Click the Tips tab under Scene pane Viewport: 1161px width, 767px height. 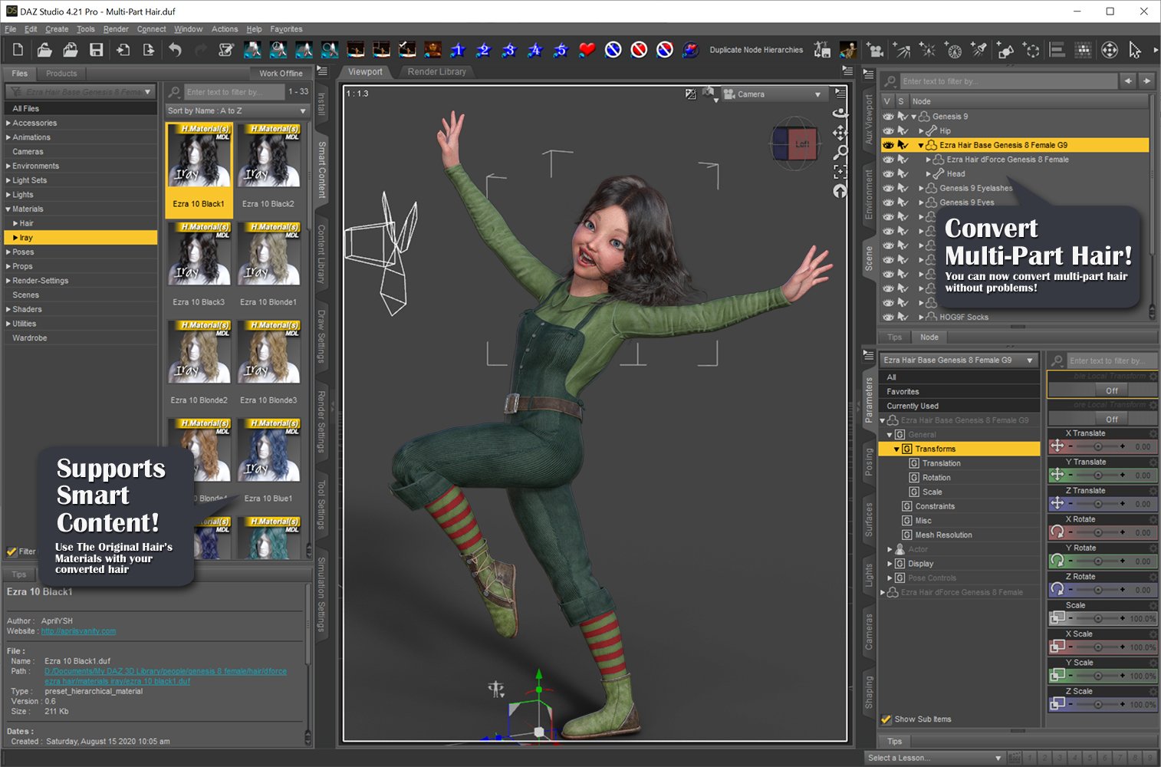click(x=894, y=337)
